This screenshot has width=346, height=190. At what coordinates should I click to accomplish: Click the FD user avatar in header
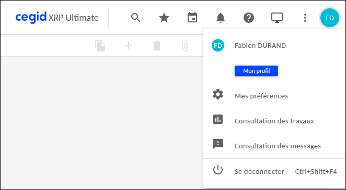(330, 18)
